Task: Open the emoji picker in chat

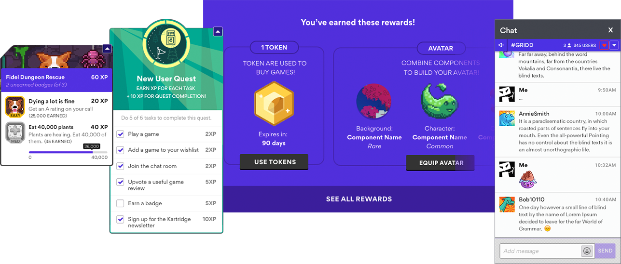Action: click(587, 251)
